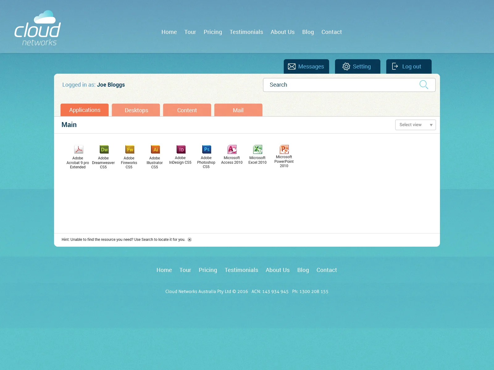The image size is (494, 370).
Task: Click Tour in footer navigation
Action: [185, 270]
